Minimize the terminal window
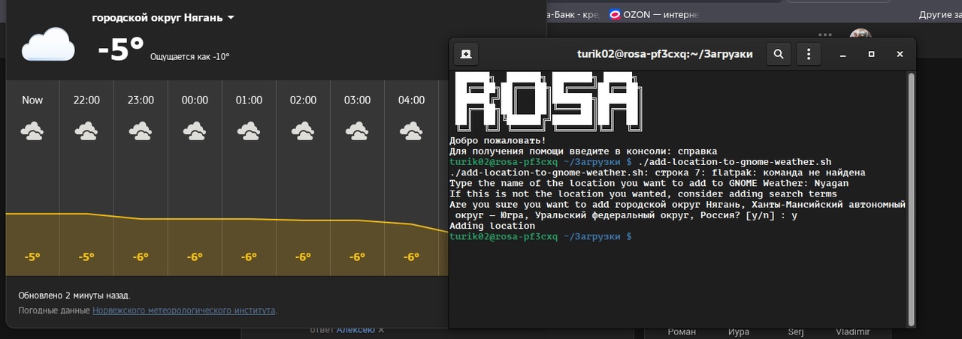 point(843,54)
